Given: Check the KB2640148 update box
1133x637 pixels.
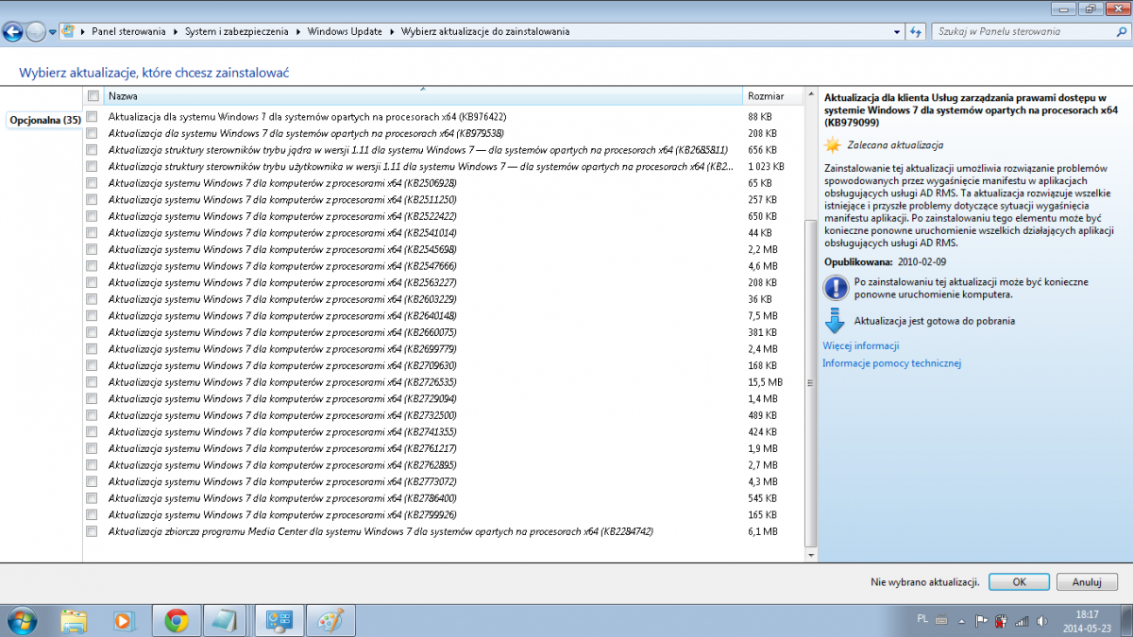Looking at the screenshot, I should point(92,315).
